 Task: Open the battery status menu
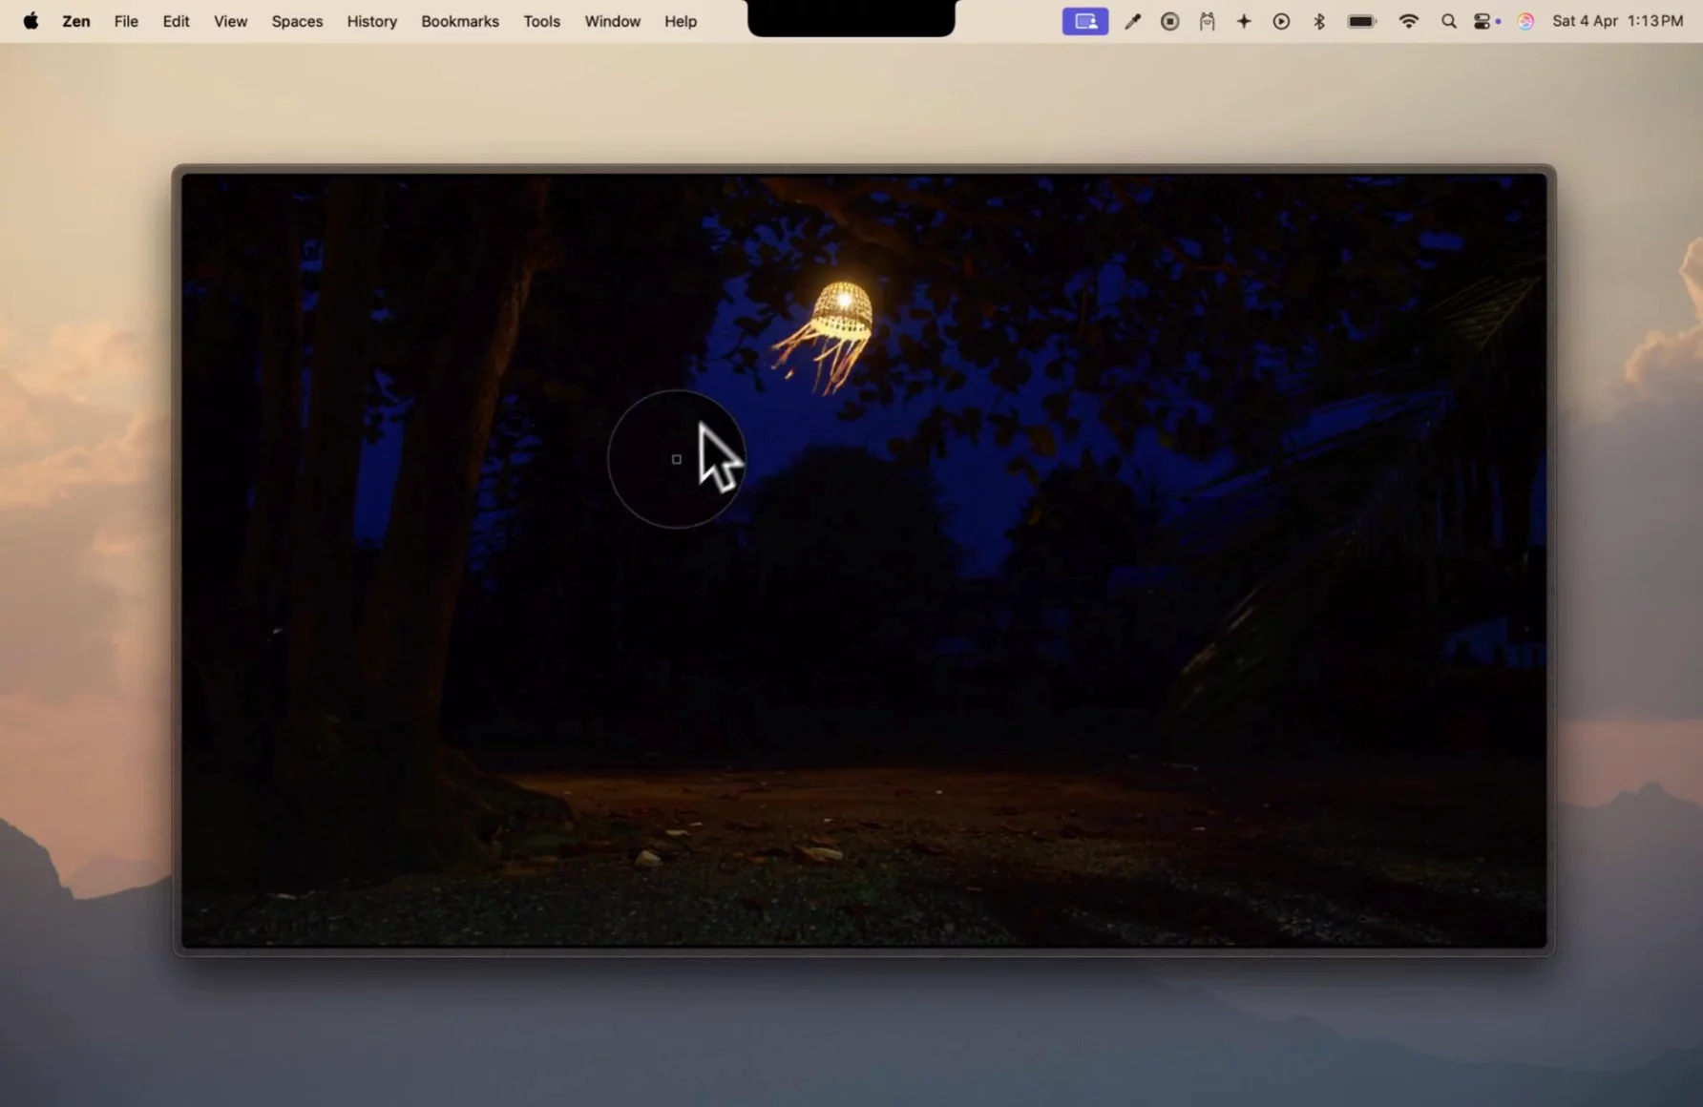[1362, 21]
